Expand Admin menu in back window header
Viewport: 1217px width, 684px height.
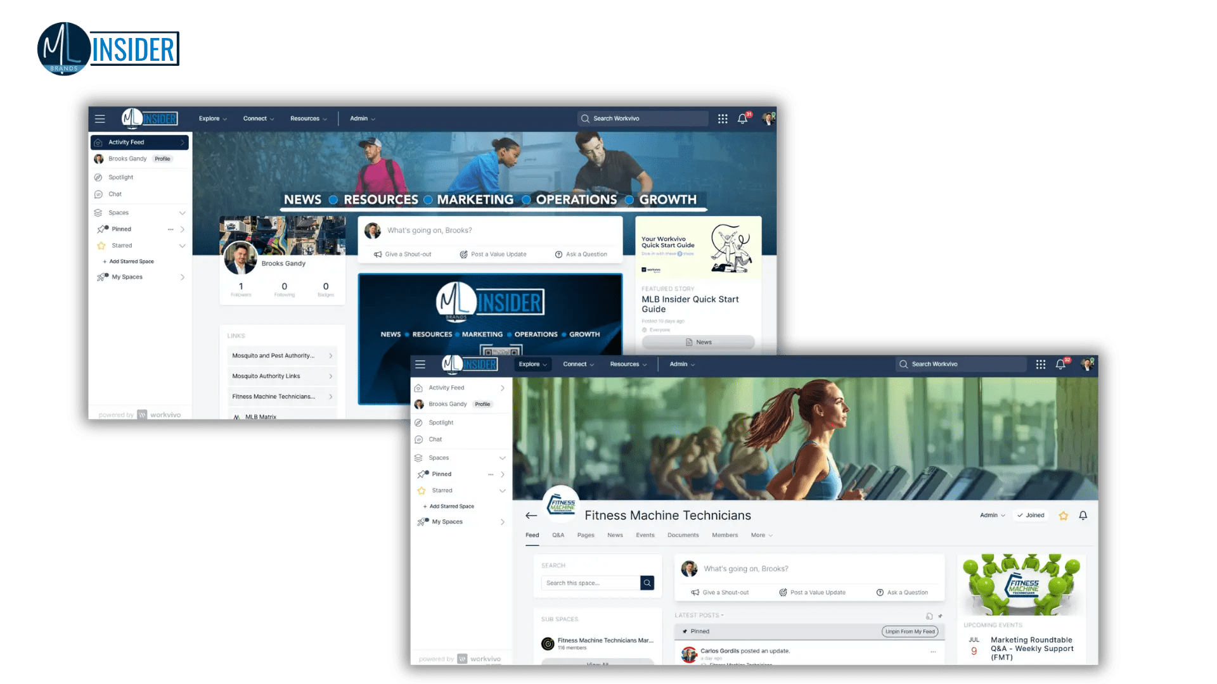(x=363, y=118)
